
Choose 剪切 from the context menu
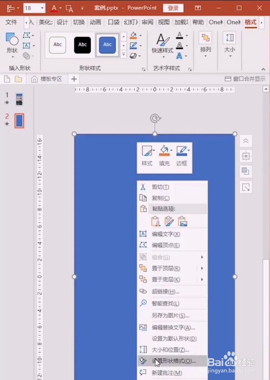click(x=172, y=187)
